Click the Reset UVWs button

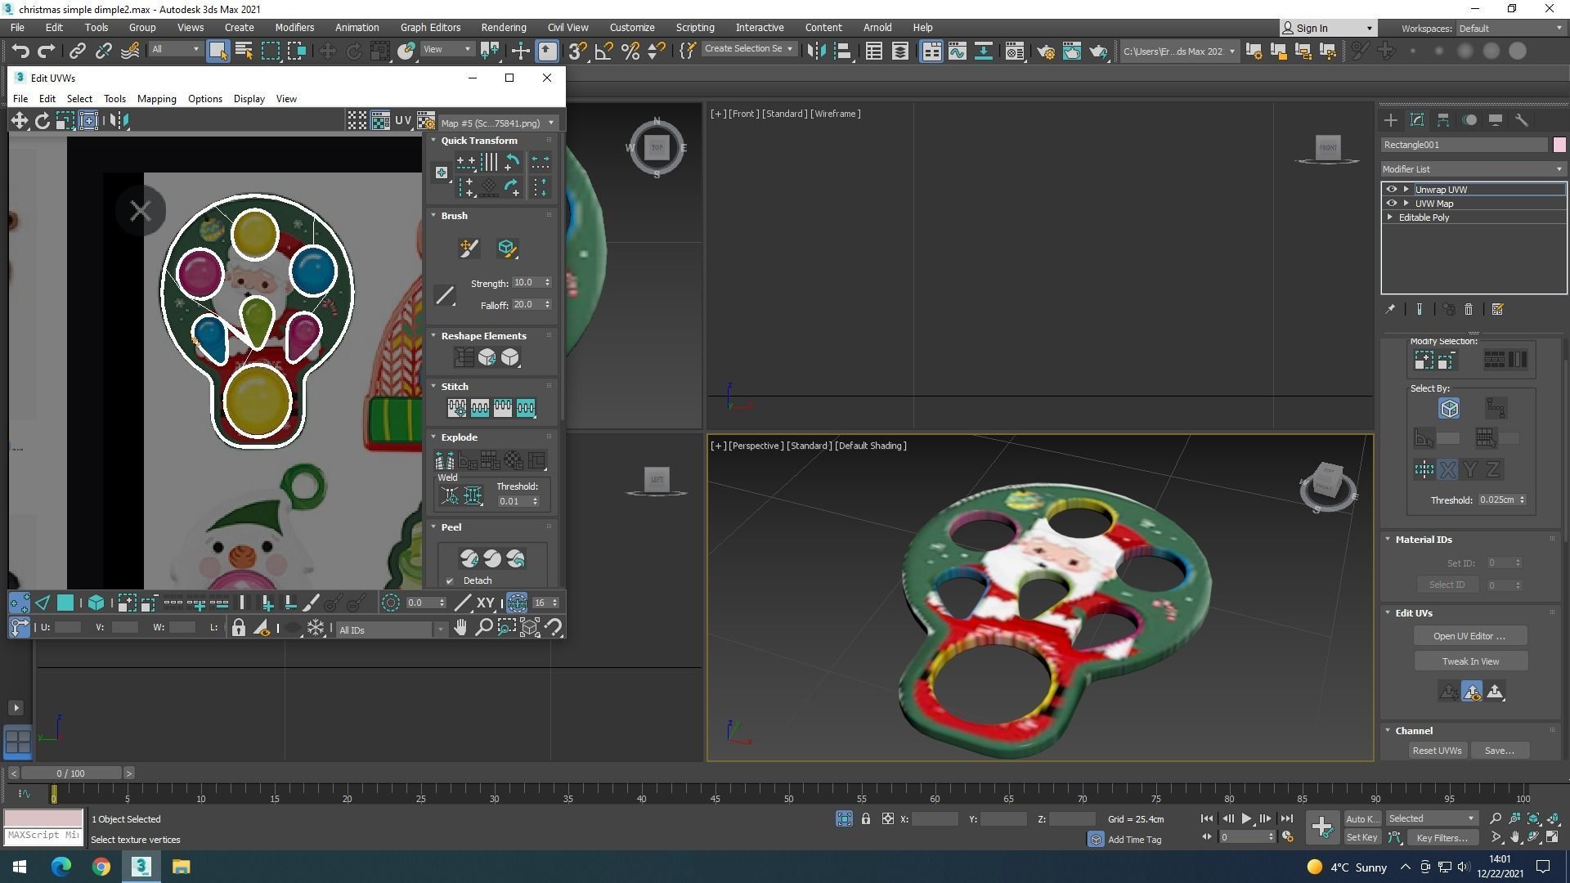(x=1437, y=751)
